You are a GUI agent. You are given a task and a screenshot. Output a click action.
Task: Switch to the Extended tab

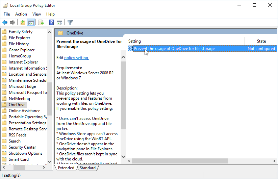[66, 168]
